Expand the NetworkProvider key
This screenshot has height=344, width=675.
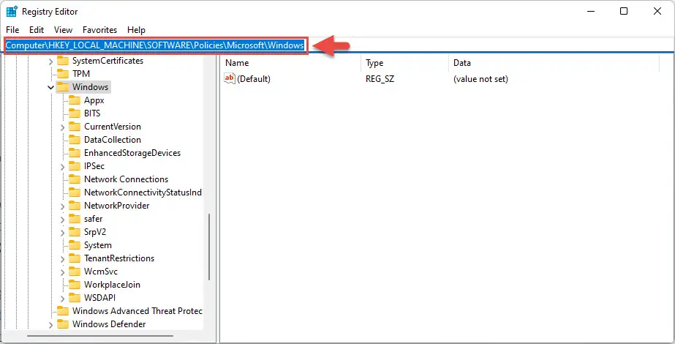pos(62,206)
